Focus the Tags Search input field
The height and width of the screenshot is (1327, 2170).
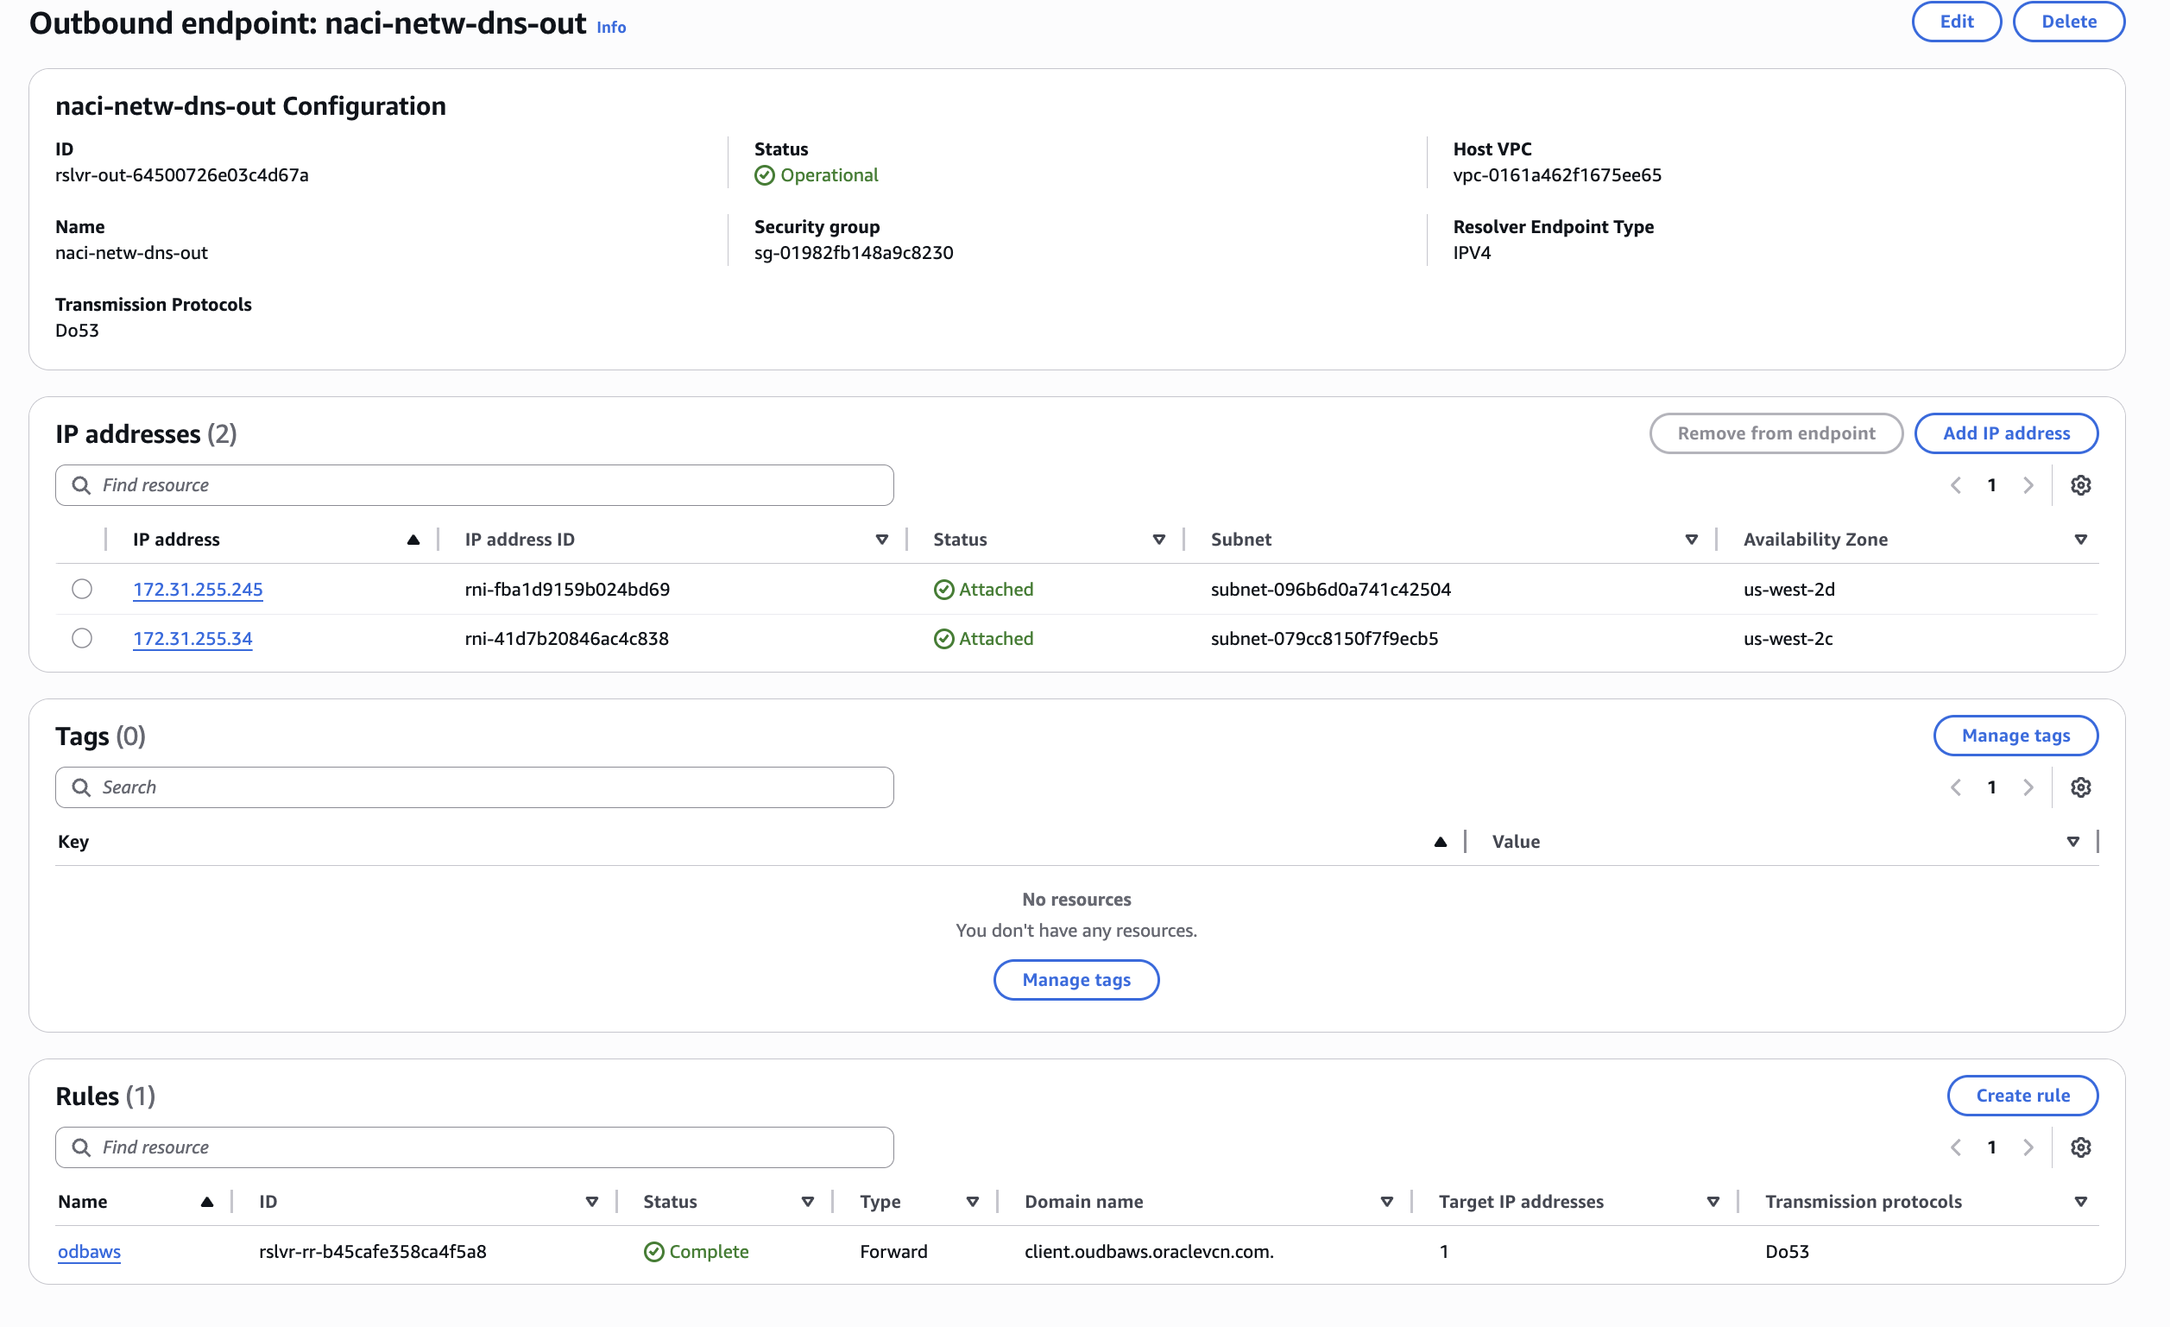click(x=476, y=787)
